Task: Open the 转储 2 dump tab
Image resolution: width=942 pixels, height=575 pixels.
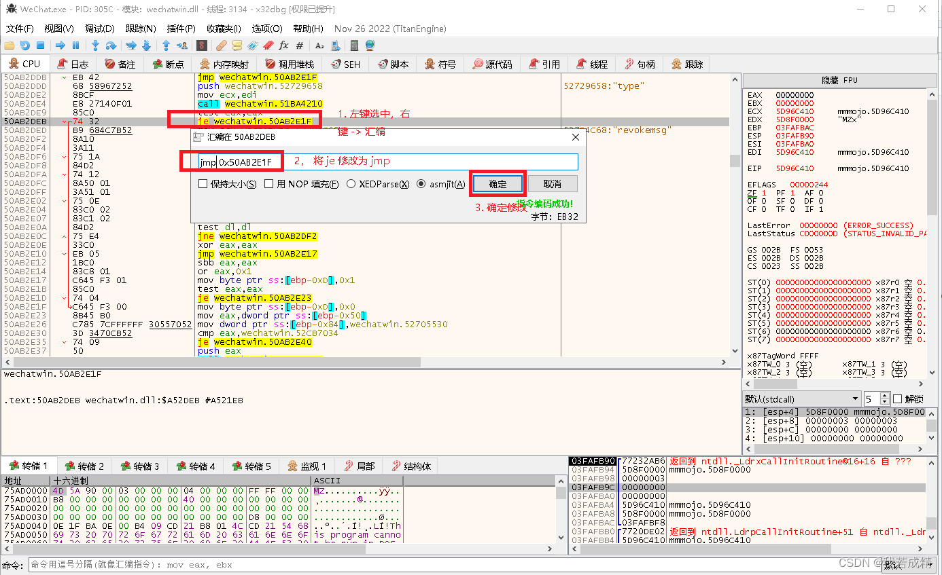Action: click(x=85, y=466)
